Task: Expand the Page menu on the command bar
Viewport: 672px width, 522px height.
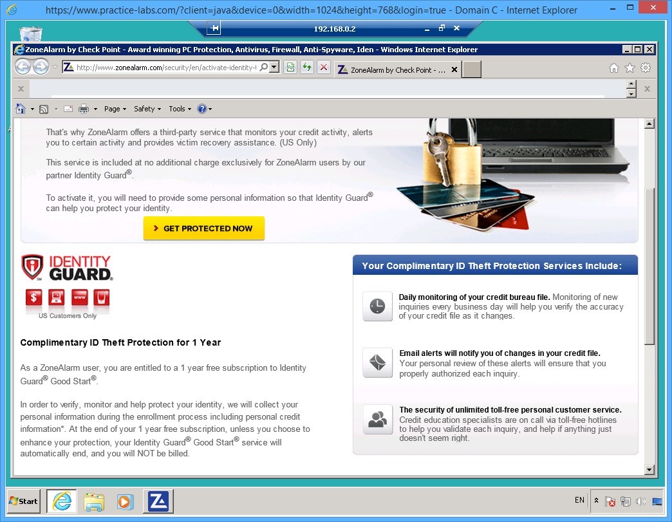Action: [115, 109]
